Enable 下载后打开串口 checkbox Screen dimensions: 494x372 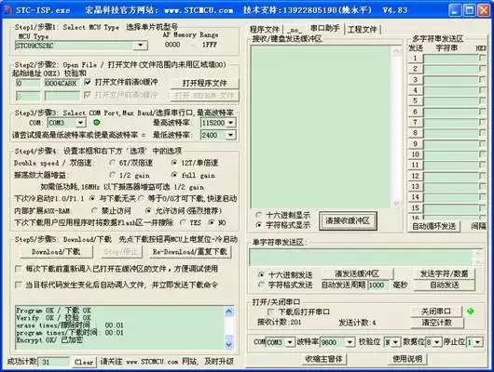click(x=270, y=312)
